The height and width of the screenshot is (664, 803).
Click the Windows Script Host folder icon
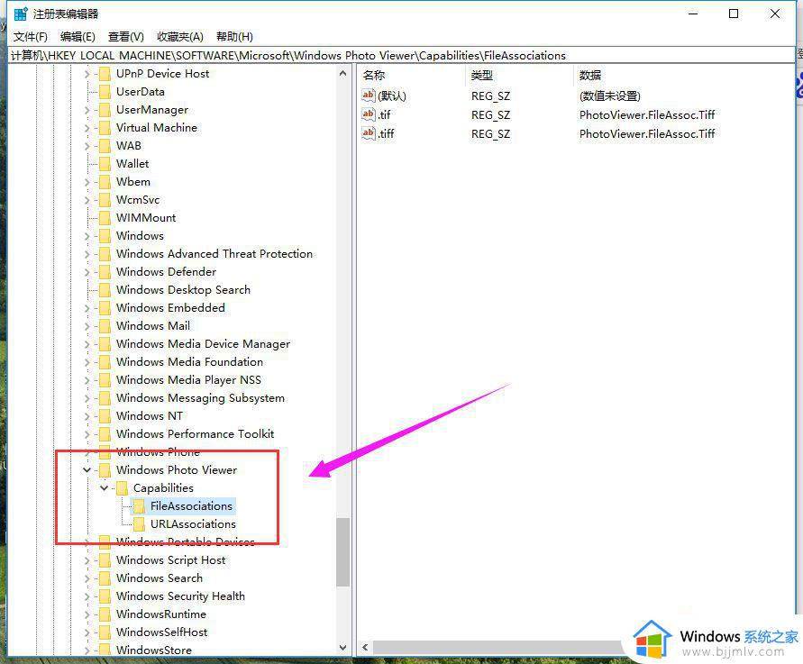pos(105,560)
